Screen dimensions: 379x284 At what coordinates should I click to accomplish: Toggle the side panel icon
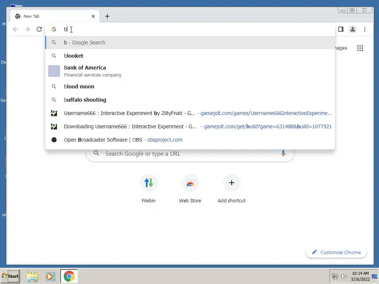(341, 29)
